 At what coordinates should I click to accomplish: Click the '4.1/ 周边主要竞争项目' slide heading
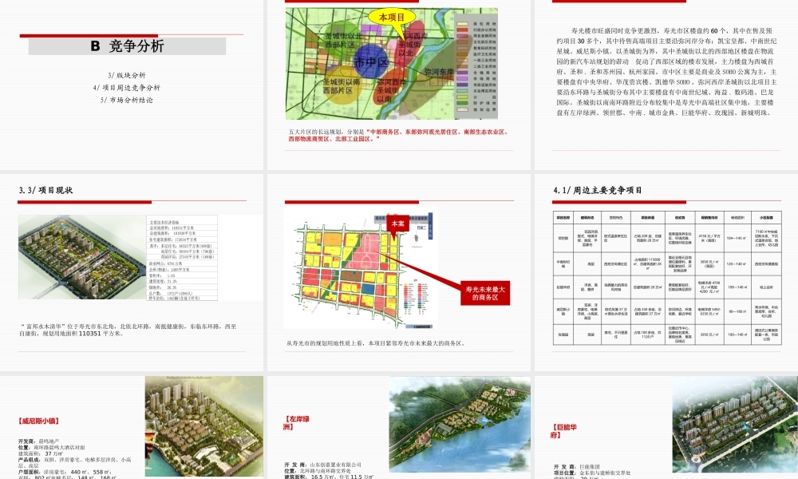(598, 190)
